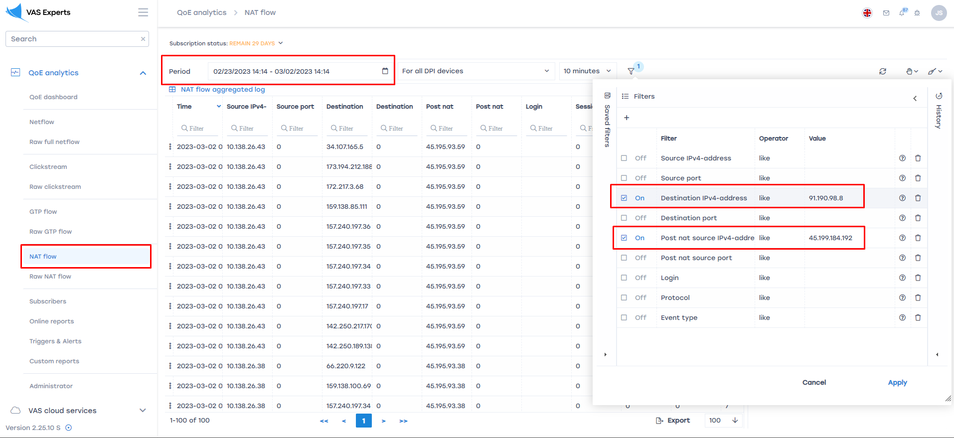Screen dimensions: 954x438
Task: Click the Export button
Action: [x=673, y=420]
